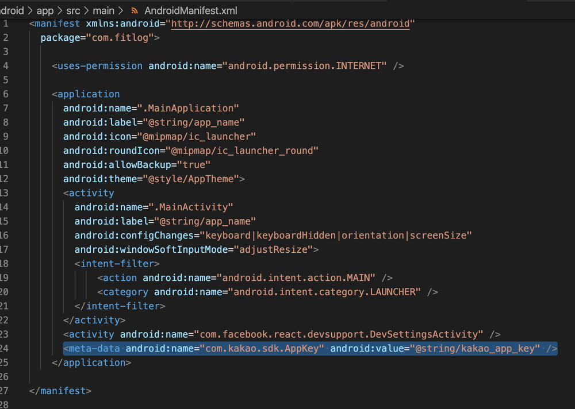Screen dimensions: 575x409
Task: Click "android.intent.action.MAIN" value
Action: click(x=296, y=278)
